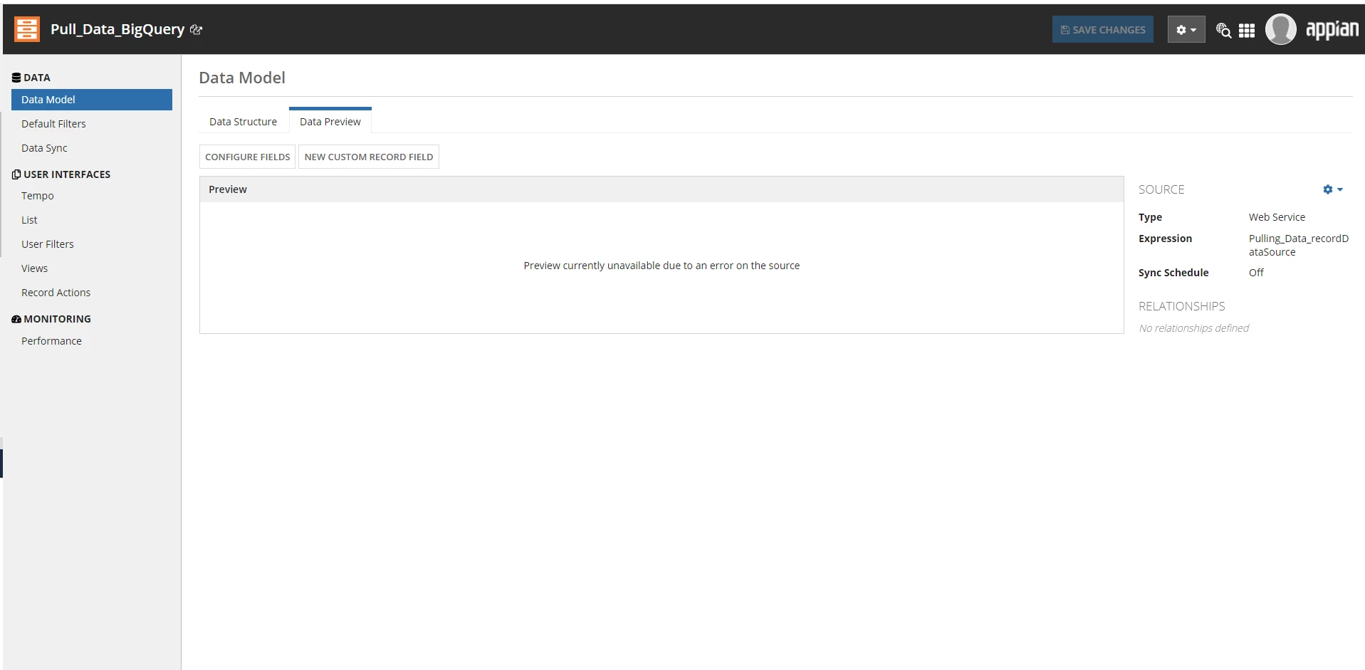This screenshot has height=670, width=1365.
Task: Click the edit properties icon beside Pull_Data_BigQuery
Action: coord(197,30)
